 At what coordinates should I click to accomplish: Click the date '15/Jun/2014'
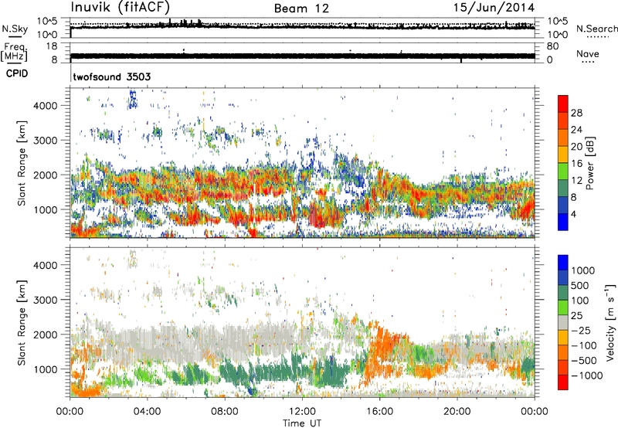[x=494, y=8]
